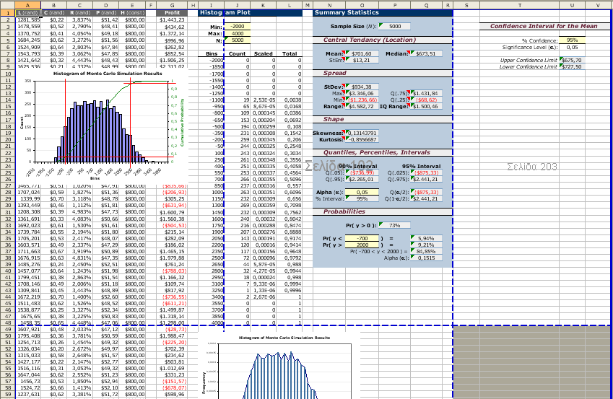This screenshot has width=613, height=399.
Task: Click the Pr( y > 2000 input cell
Action: [362, 245]
